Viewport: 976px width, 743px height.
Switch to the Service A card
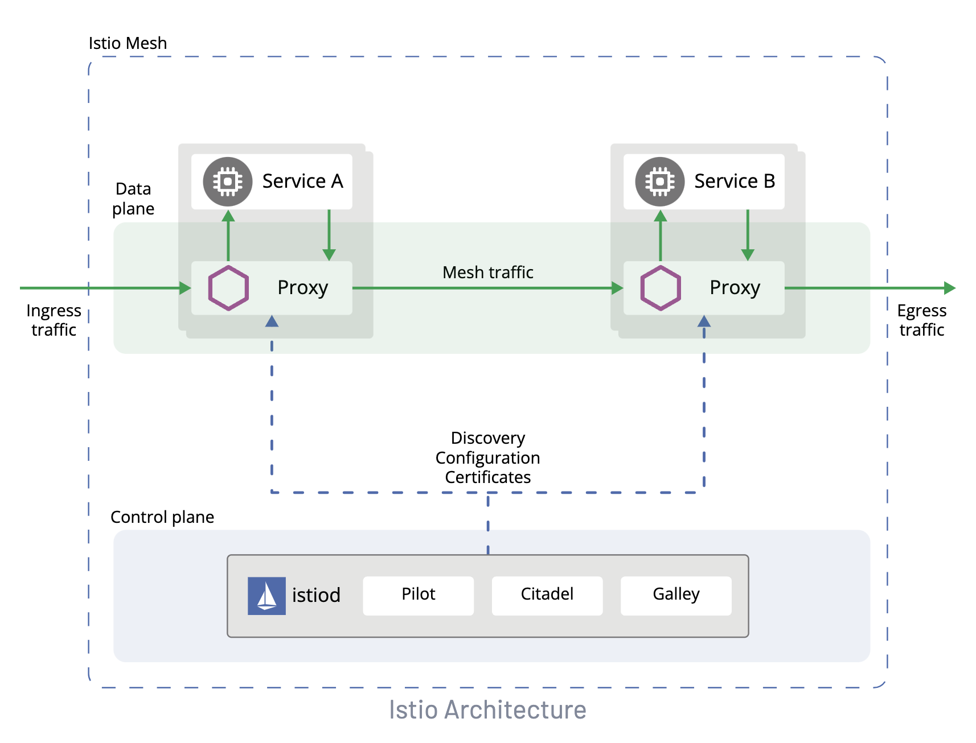[x=272, y=181]
